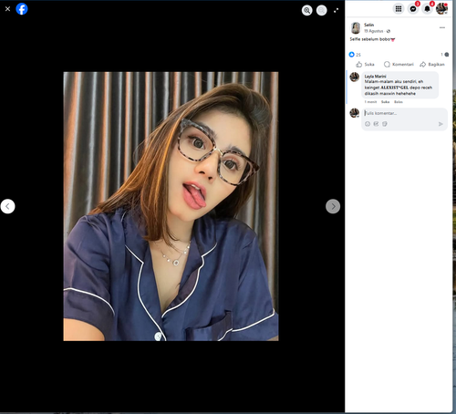Open the post date 19 Agustus
This screenshot has width=456, height=414.
tap(374, 31)
